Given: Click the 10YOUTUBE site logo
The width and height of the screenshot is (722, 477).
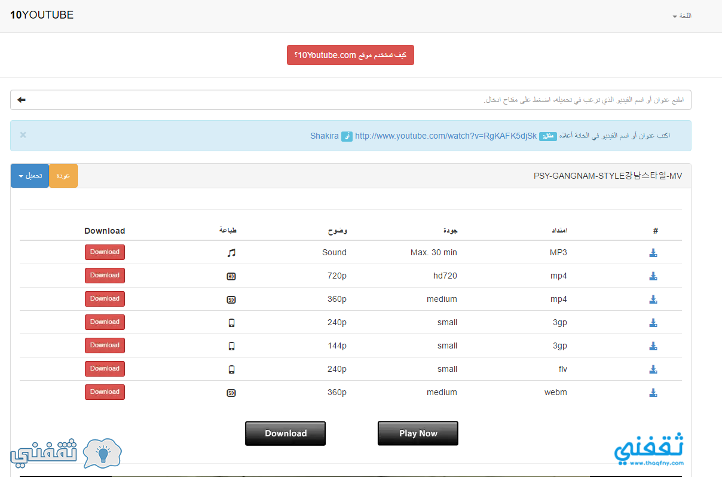Looking at the screenshot, I should tap(42, 15).
